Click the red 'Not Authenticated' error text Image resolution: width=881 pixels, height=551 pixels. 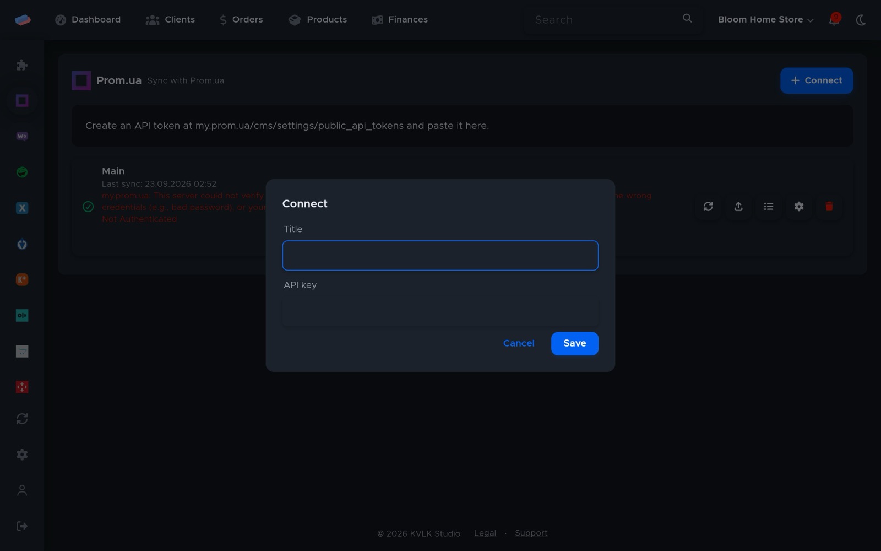(139, 219)
